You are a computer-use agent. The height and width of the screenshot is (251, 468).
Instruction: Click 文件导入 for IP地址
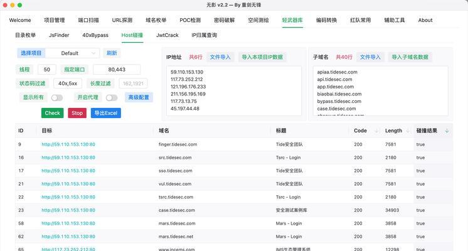click(x=220, y=57)
